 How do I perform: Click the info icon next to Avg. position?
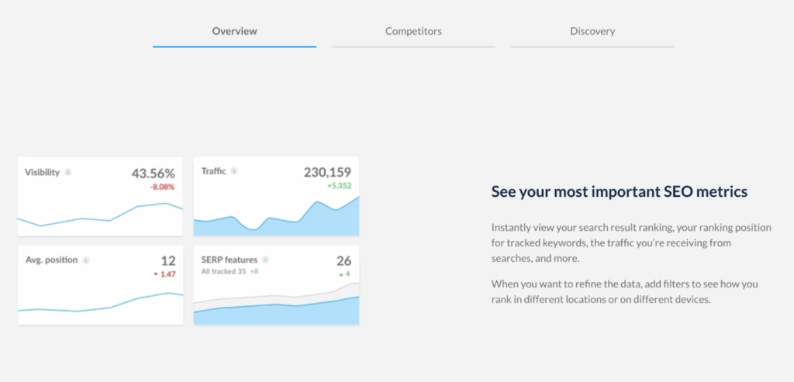[x=86, y=260]
